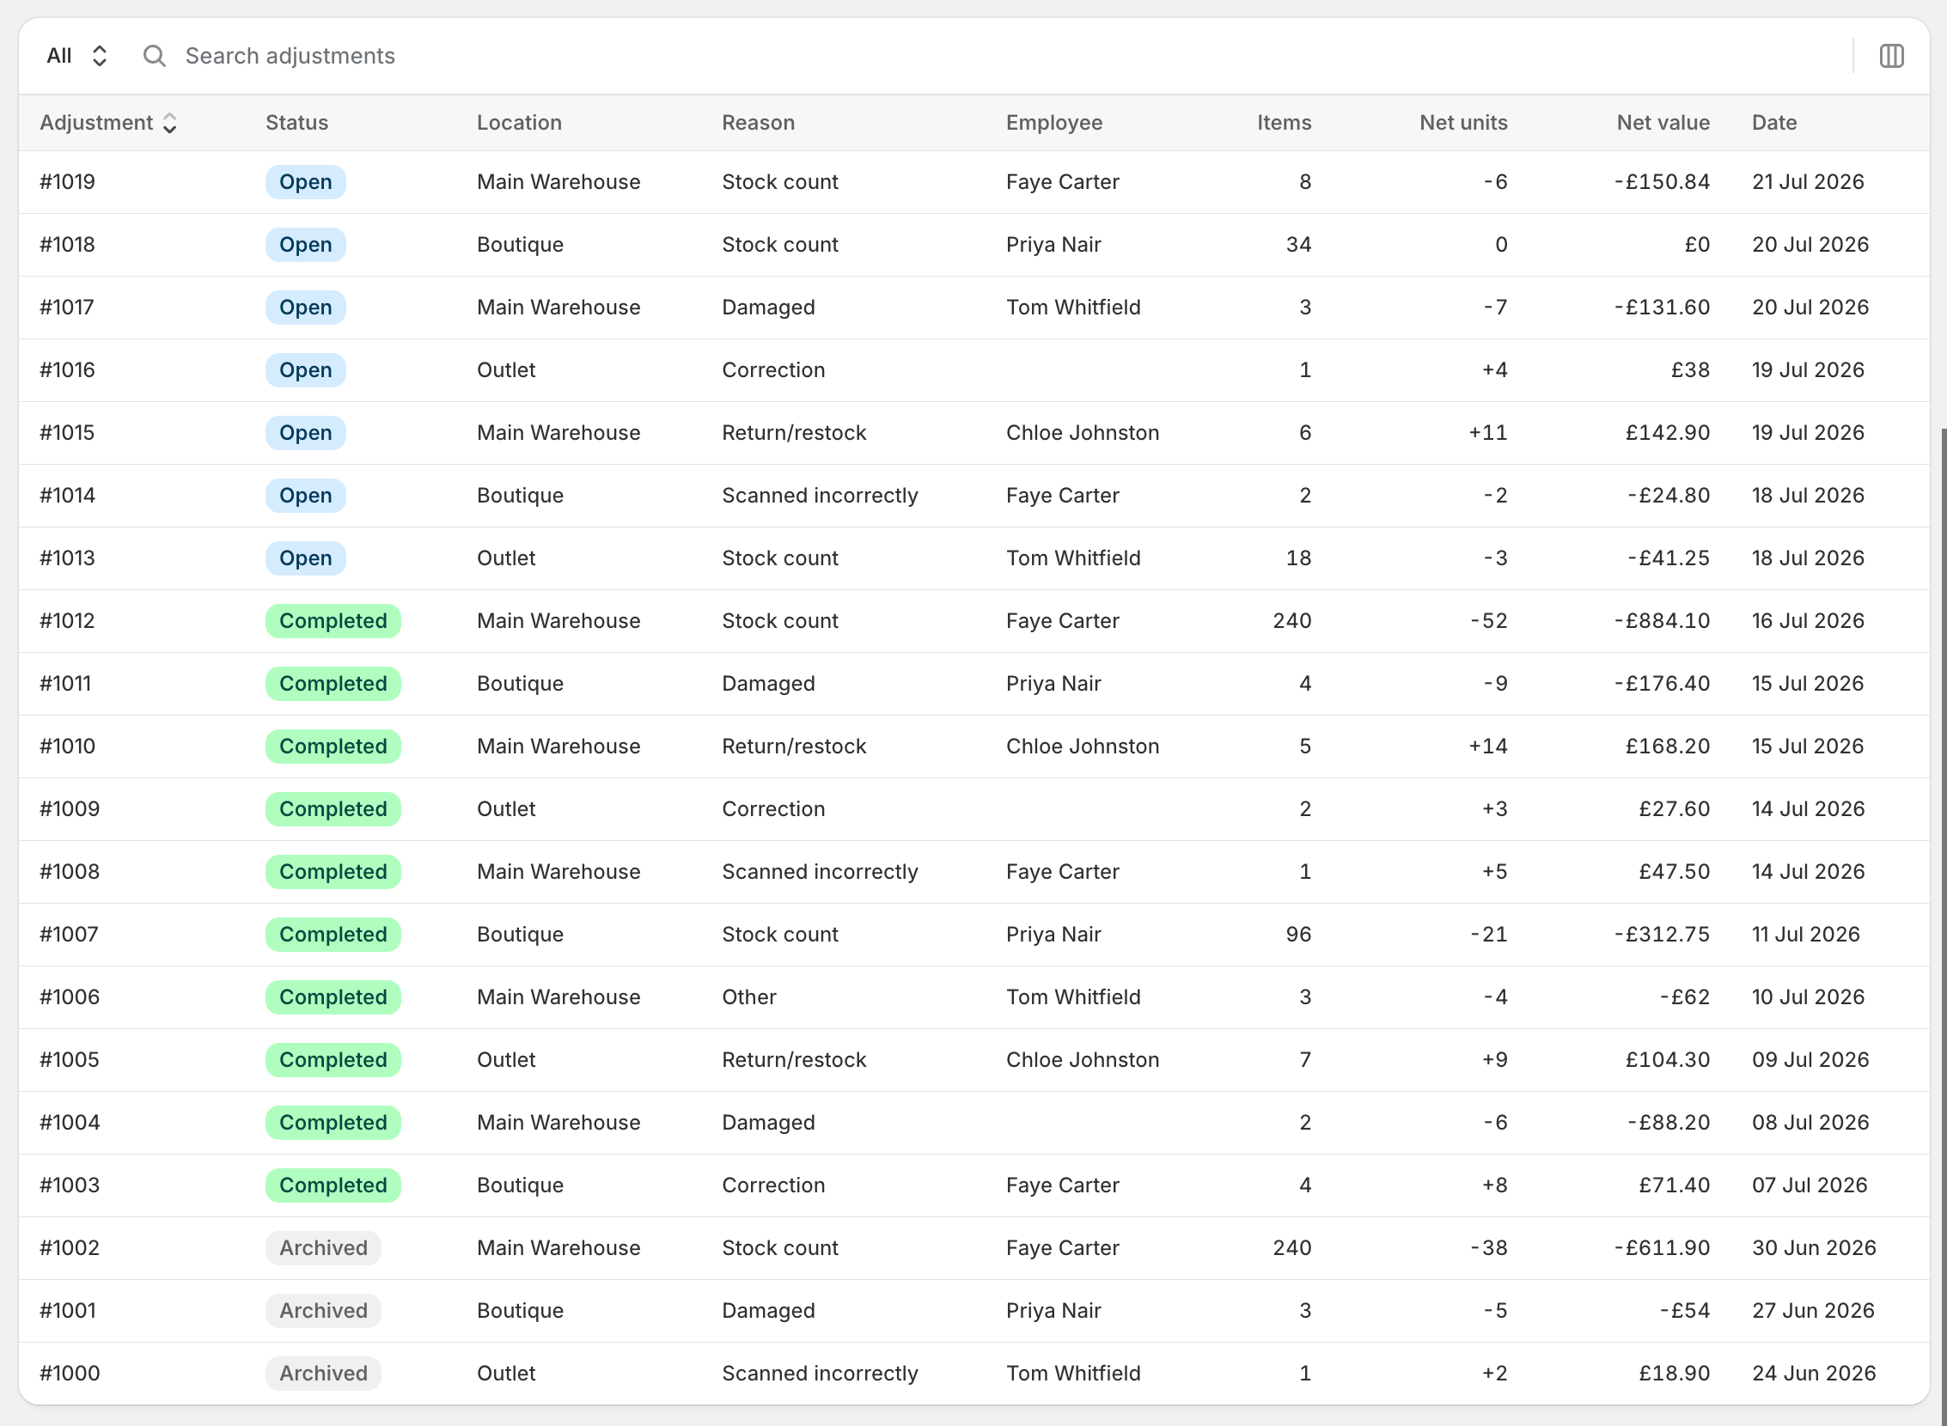Open adjustment #1011

click(x=974, y=684)
